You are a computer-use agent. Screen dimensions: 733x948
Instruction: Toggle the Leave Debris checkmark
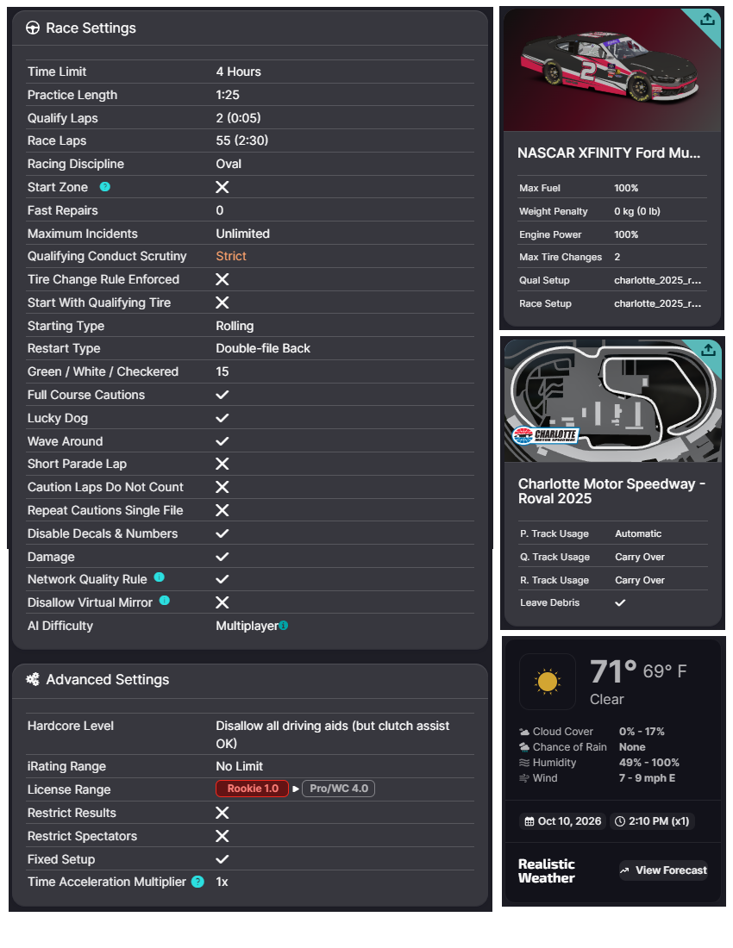pos(619,602)
